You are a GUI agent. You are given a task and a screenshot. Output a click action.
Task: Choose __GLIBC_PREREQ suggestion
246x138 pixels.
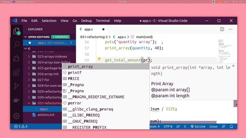[106, 115]
